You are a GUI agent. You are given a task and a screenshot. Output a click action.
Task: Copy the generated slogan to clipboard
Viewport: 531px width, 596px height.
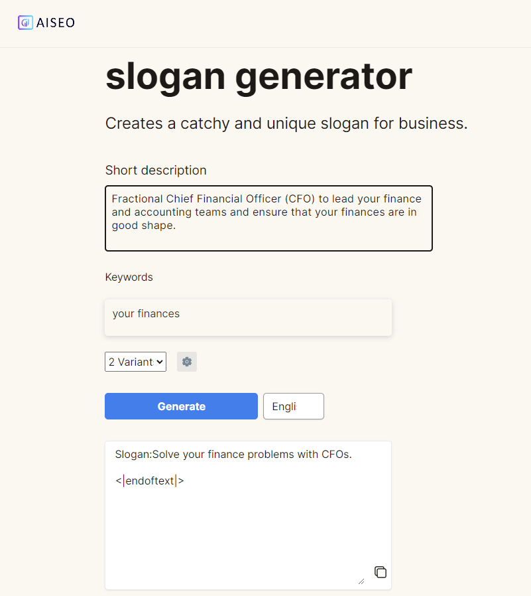[381, 572]
